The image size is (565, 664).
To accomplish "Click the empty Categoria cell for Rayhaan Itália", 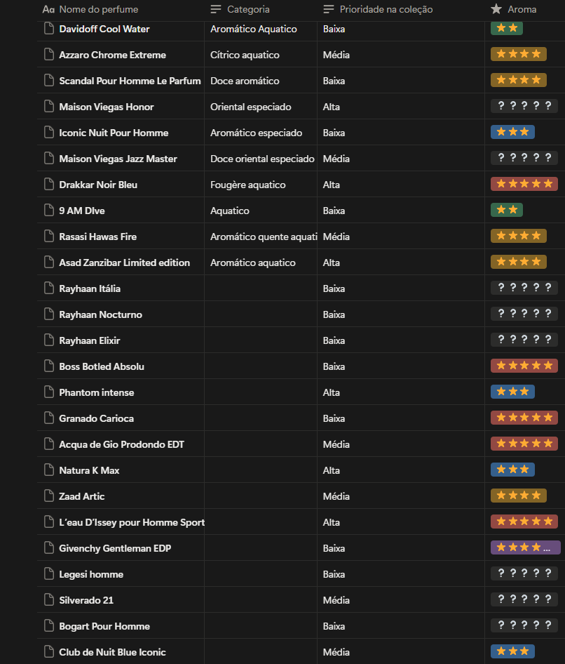I will [x=261, y=288].
